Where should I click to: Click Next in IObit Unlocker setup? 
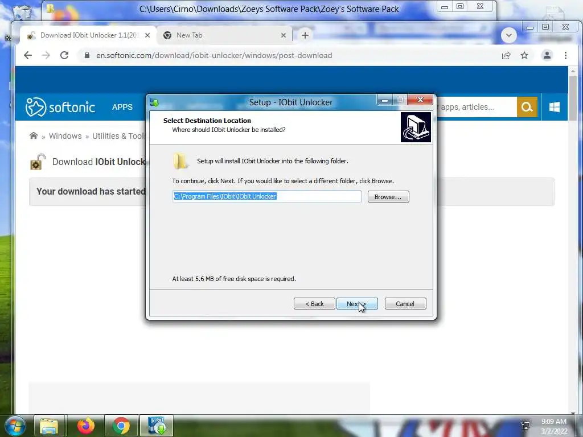tap(357, 304)
